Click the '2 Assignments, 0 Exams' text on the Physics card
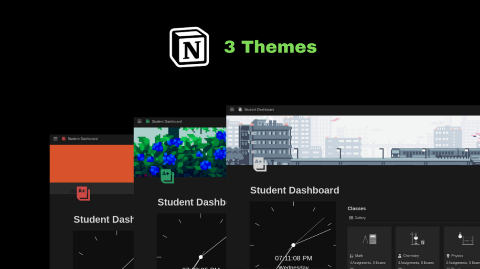Image resolution: width=480 pixels, height=269 pixels. 463,263
